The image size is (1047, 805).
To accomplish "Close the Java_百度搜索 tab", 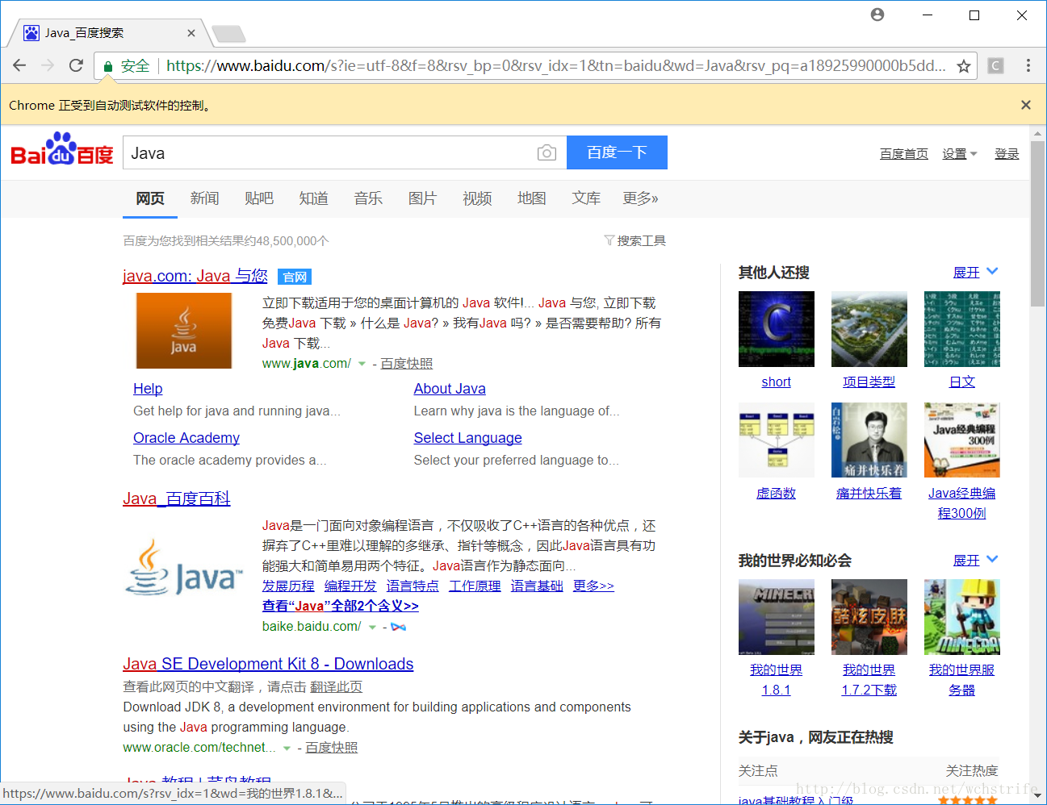I will coord(191,33).
